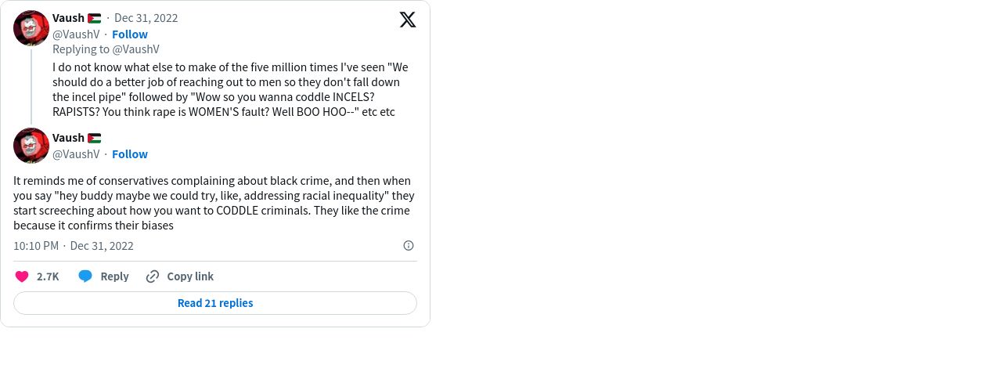Follow Vaush from the main tweet
The height and width of the screenshot is (390, 1005).
(x=130, y=154)
